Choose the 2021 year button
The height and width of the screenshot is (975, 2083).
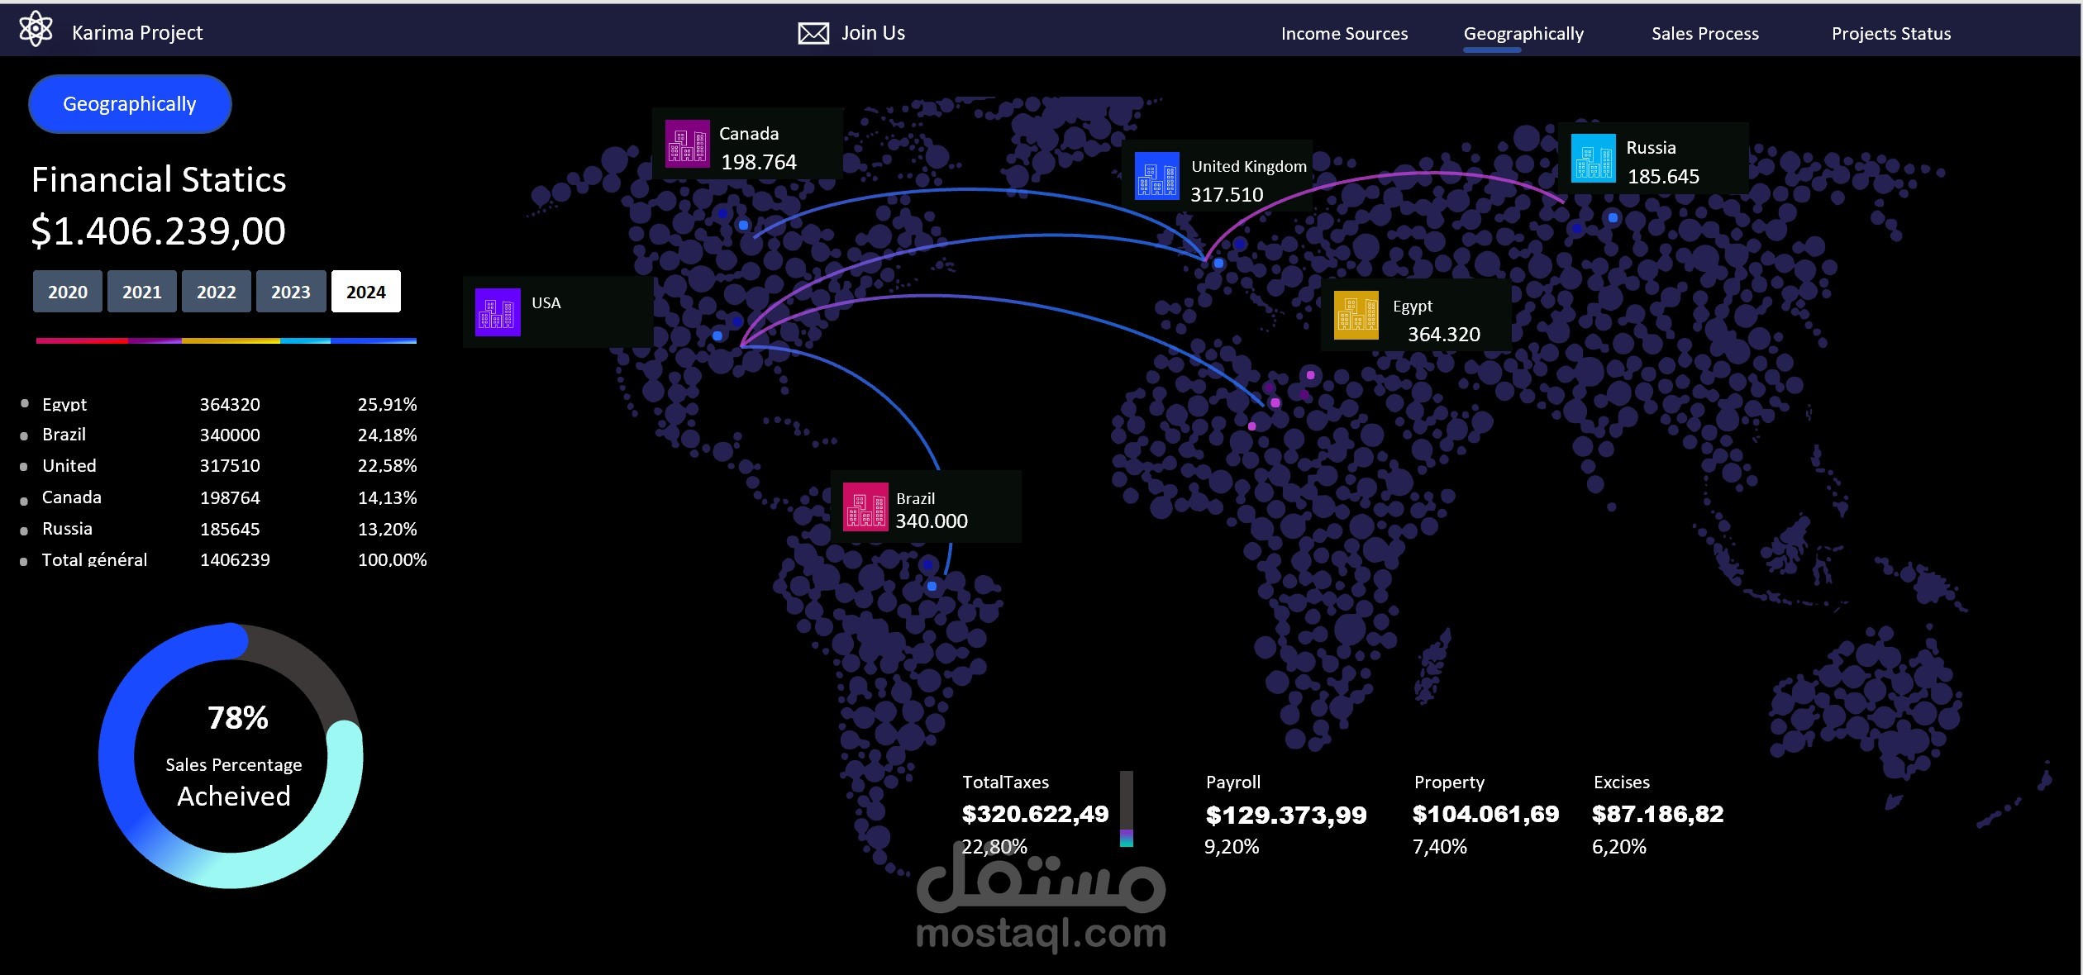pos(142,292)
